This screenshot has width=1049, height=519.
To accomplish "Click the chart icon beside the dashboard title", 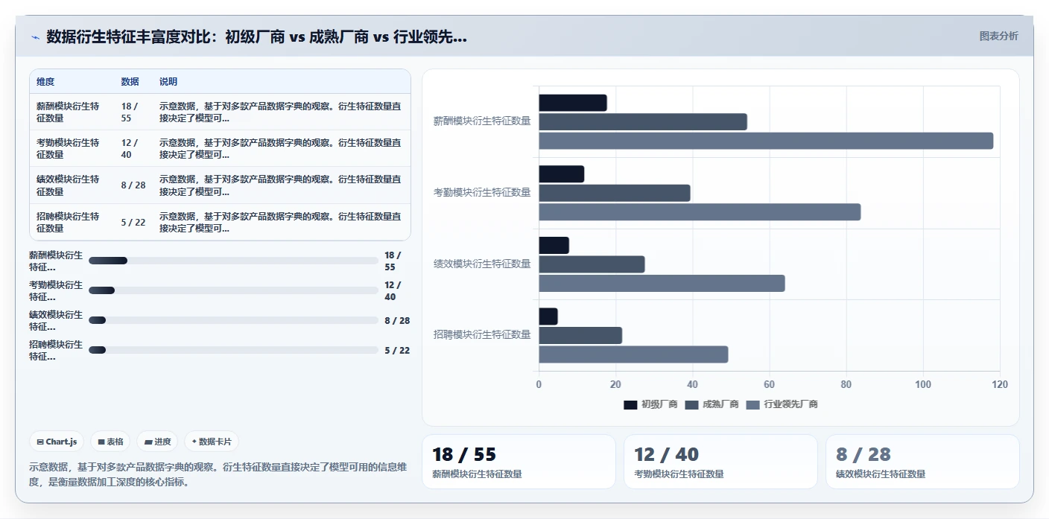I will coord(35,37).
